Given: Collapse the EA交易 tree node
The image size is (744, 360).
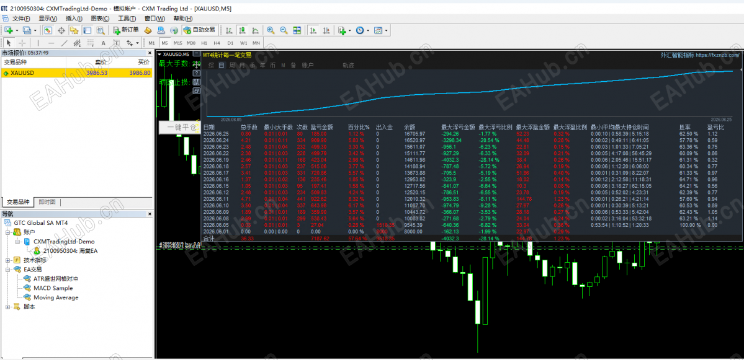Looking at the screenshot, I should [7, 270].
